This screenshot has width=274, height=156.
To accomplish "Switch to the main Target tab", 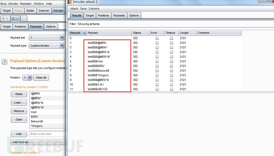I will coord(7,11).
